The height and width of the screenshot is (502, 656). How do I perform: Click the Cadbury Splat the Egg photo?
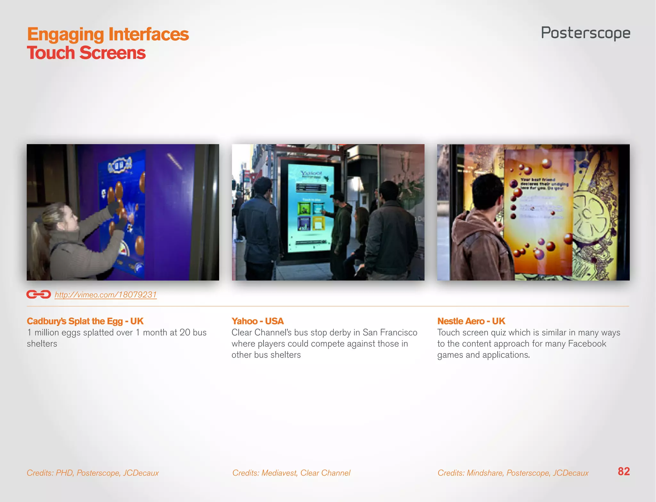point(123,212)
